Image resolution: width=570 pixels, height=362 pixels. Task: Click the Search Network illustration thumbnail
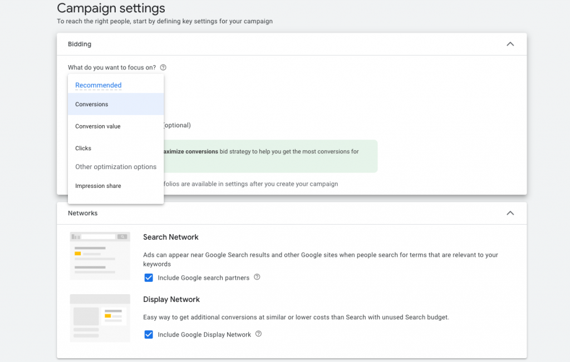tap(100, 256)
